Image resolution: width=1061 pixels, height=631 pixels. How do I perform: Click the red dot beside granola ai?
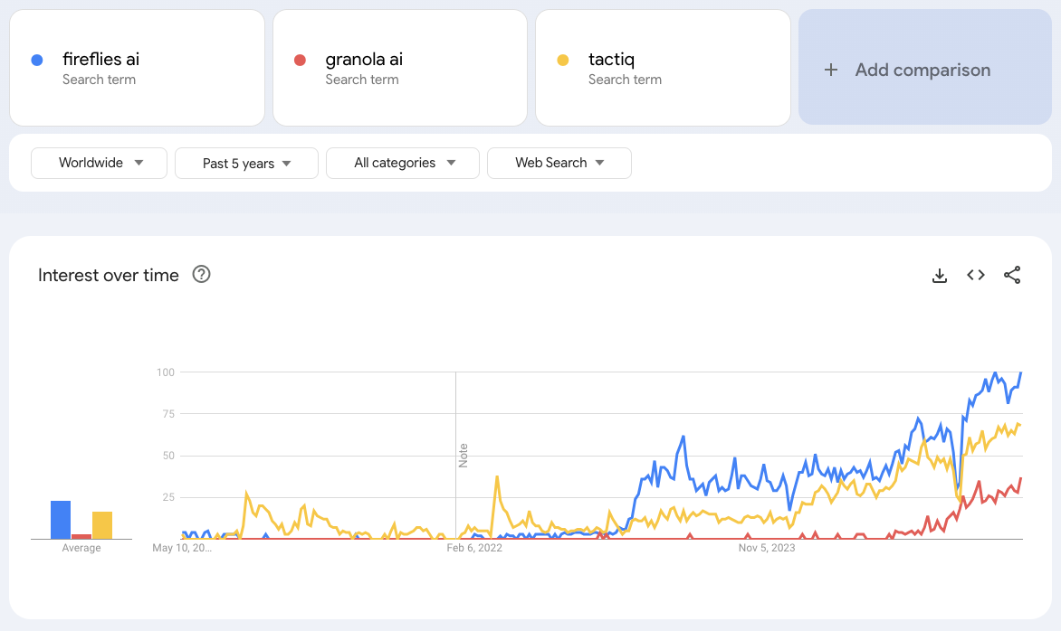(x=300, y=61)
